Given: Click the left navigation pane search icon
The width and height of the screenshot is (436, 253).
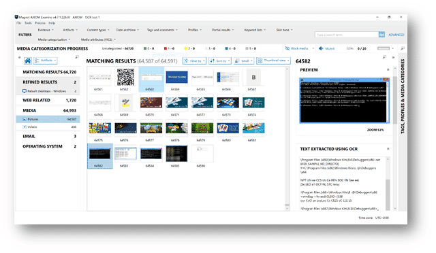Looking at the screenshot, I should coord(77,57).
